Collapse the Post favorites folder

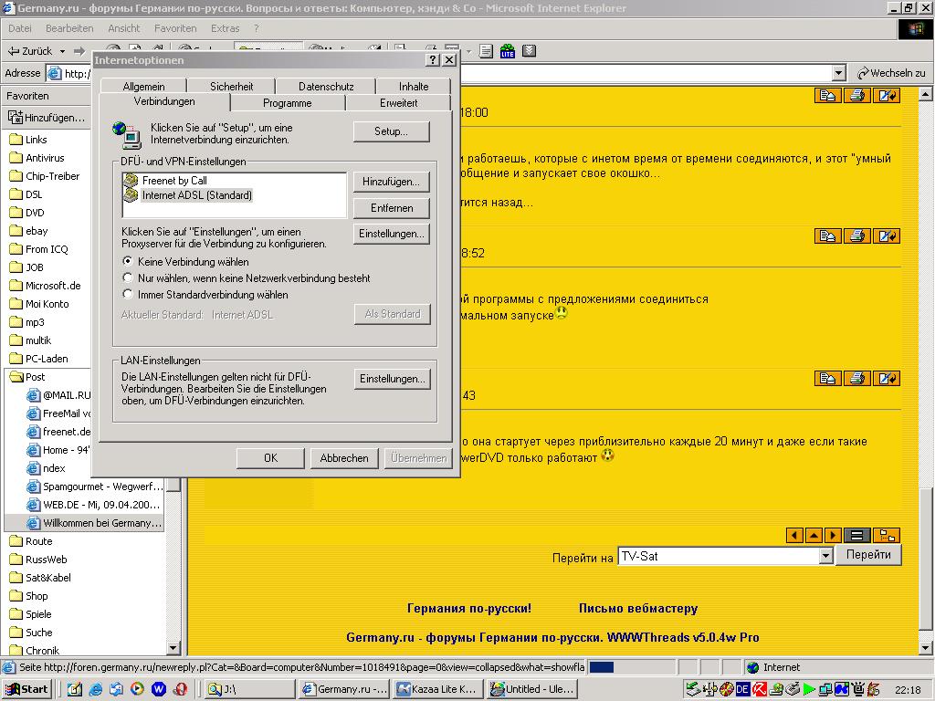click(x=27, y=377)
